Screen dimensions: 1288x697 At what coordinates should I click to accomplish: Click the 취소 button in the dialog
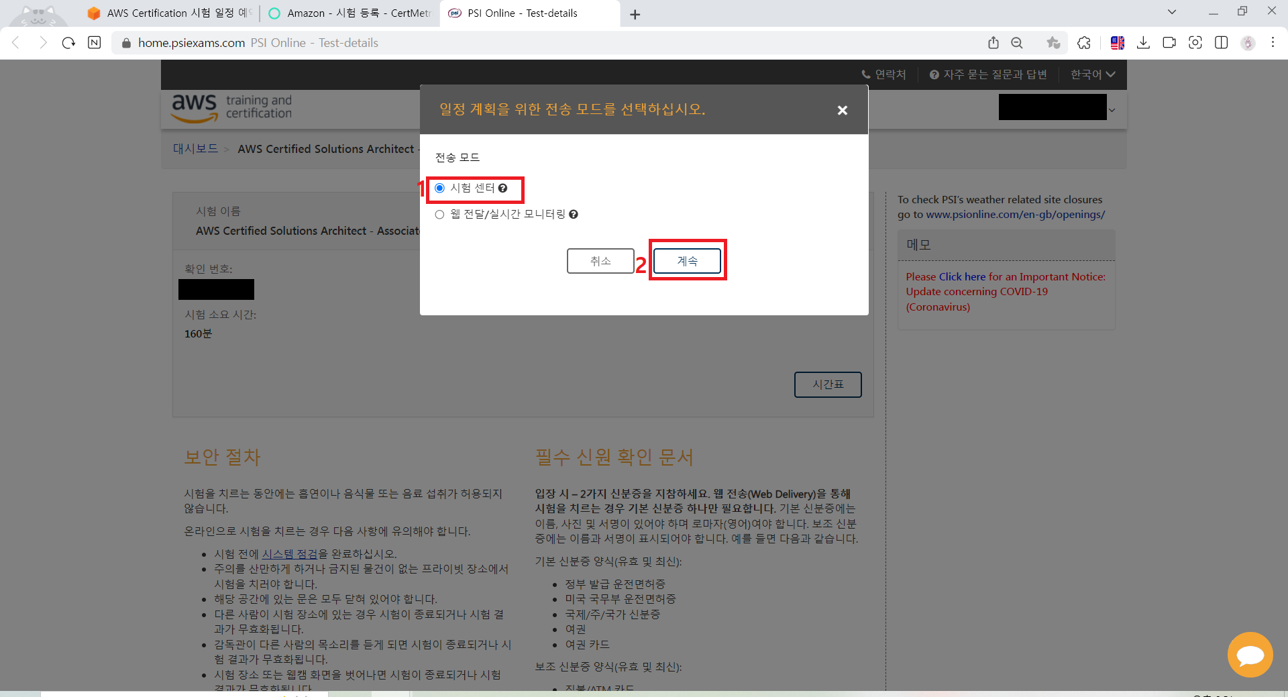[x=600, y=261]
